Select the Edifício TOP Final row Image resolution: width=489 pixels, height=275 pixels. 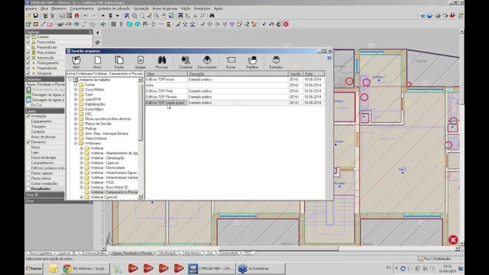click(x=159, y=91)
